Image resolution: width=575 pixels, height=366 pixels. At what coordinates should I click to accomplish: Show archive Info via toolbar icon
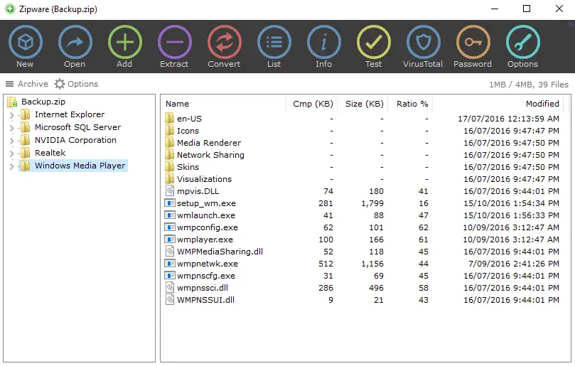[323, 43]
